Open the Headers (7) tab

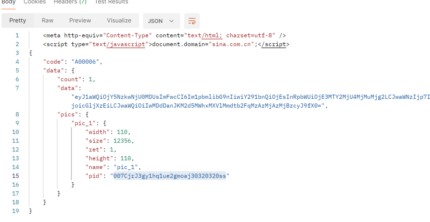point(70,2)
